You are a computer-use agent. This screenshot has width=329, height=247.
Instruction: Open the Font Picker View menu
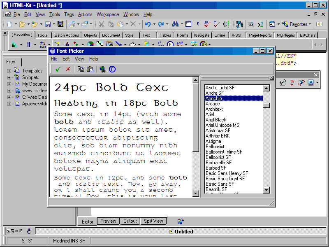pyautogui.click(x=79, y=59)
